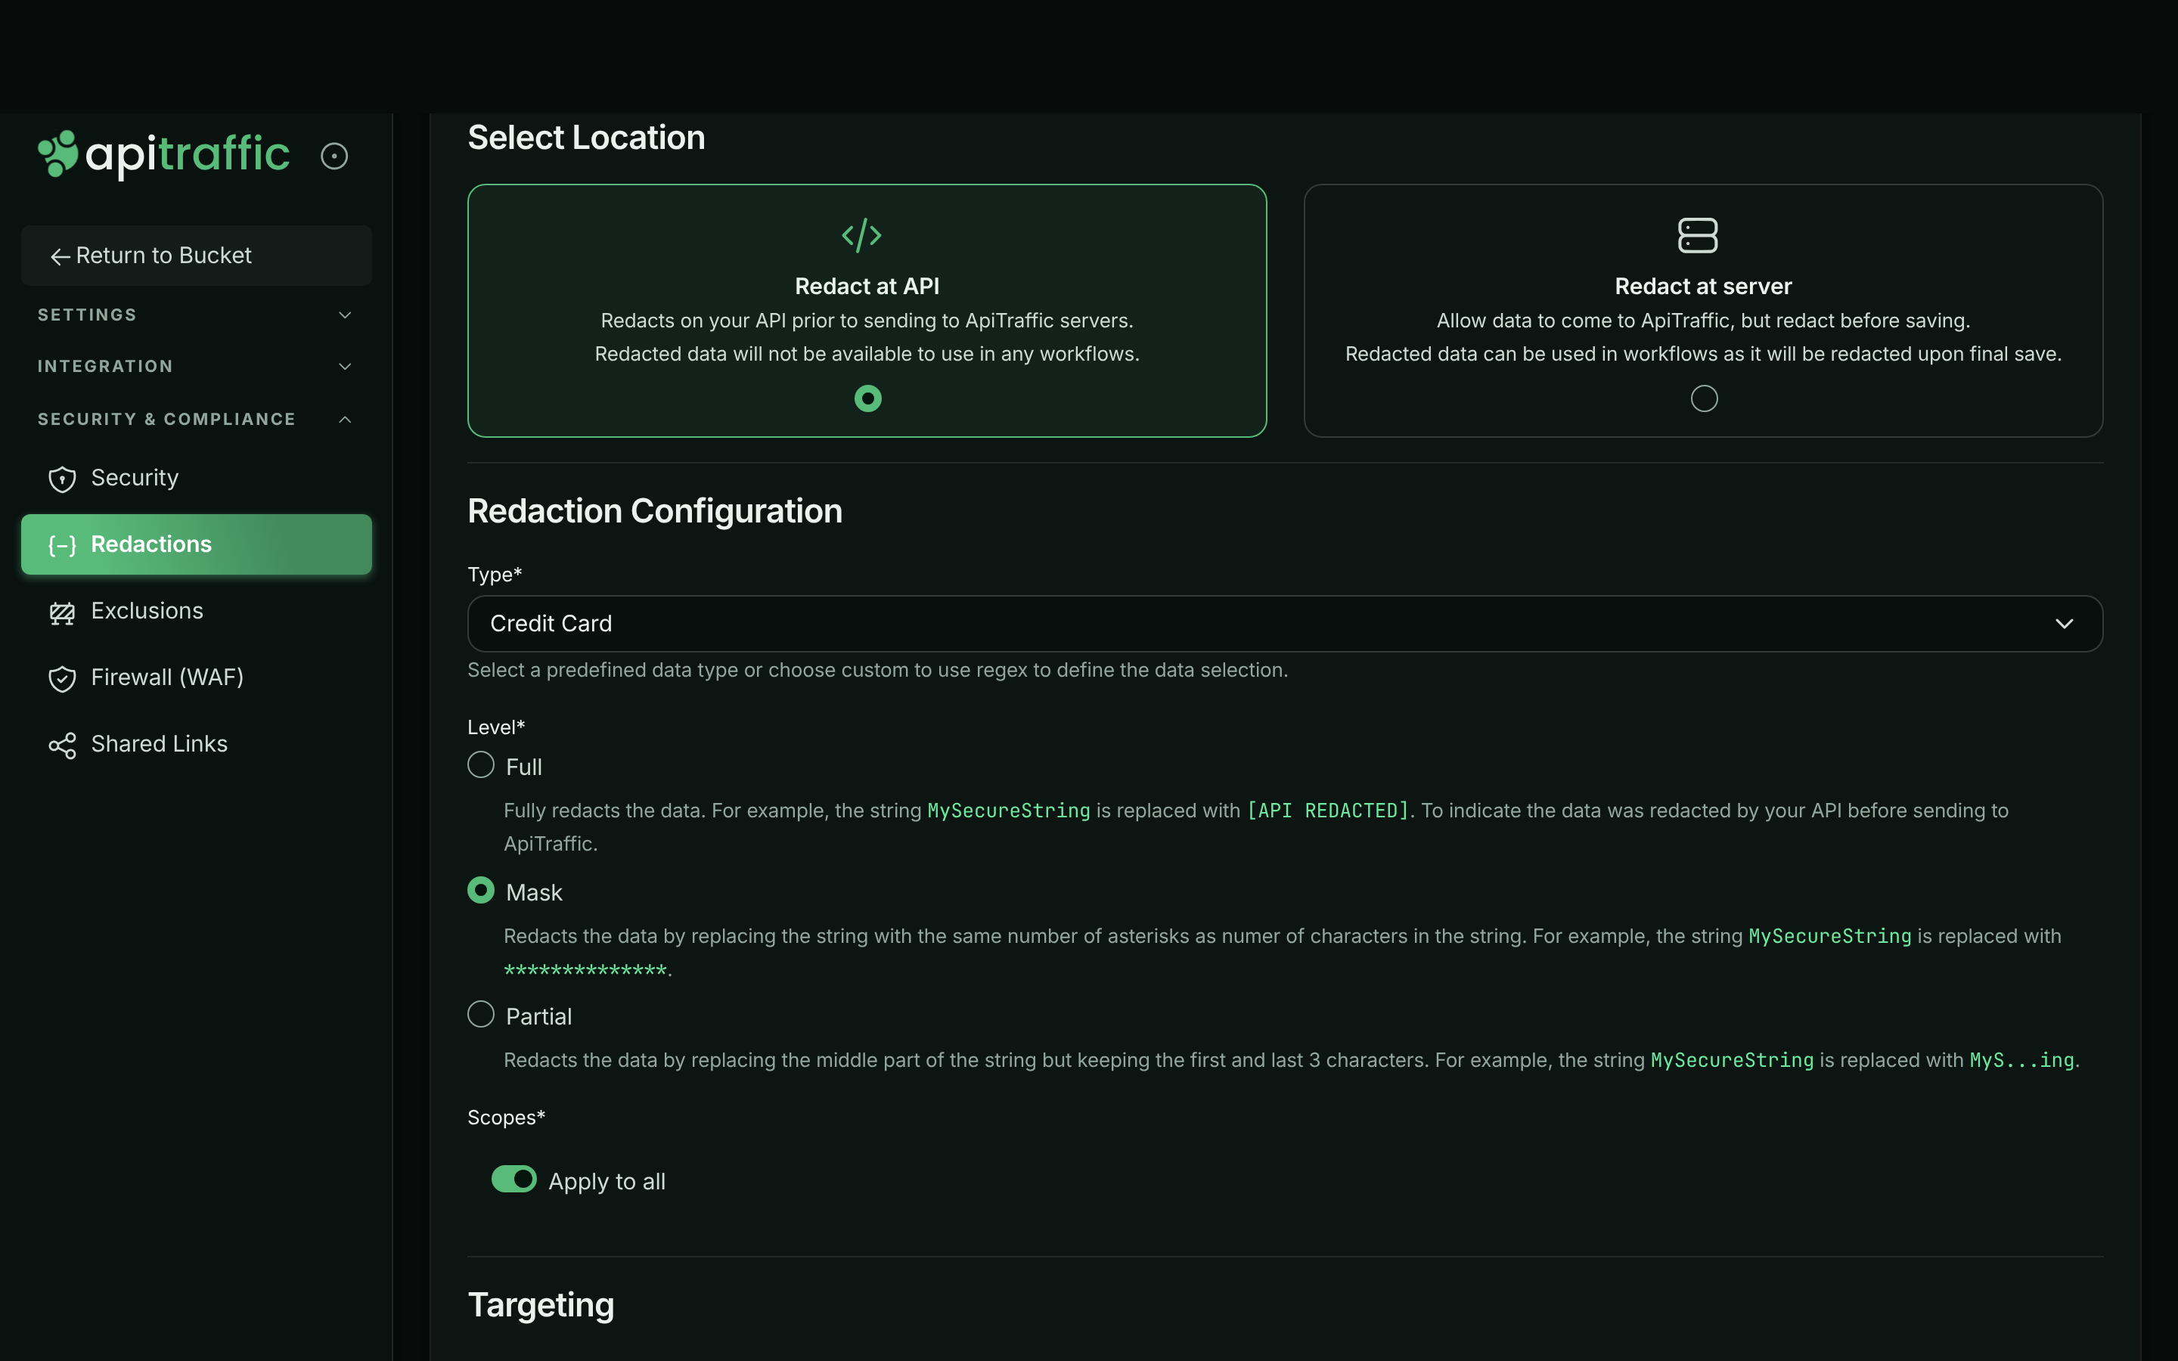The width and height of the screenshot is (2178, 1361).
Task: Click the [API REDACTED] code sample
Action: [1327, 811]
